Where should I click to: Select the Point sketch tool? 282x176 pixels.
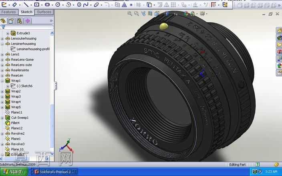pyautogui.click(x=131, y=5)
